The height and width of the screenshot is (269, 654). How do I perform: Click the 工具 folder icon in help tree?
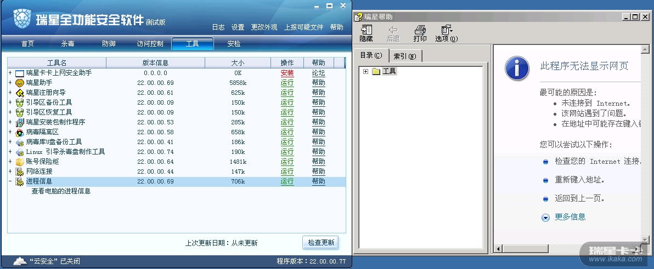point(376,72)
